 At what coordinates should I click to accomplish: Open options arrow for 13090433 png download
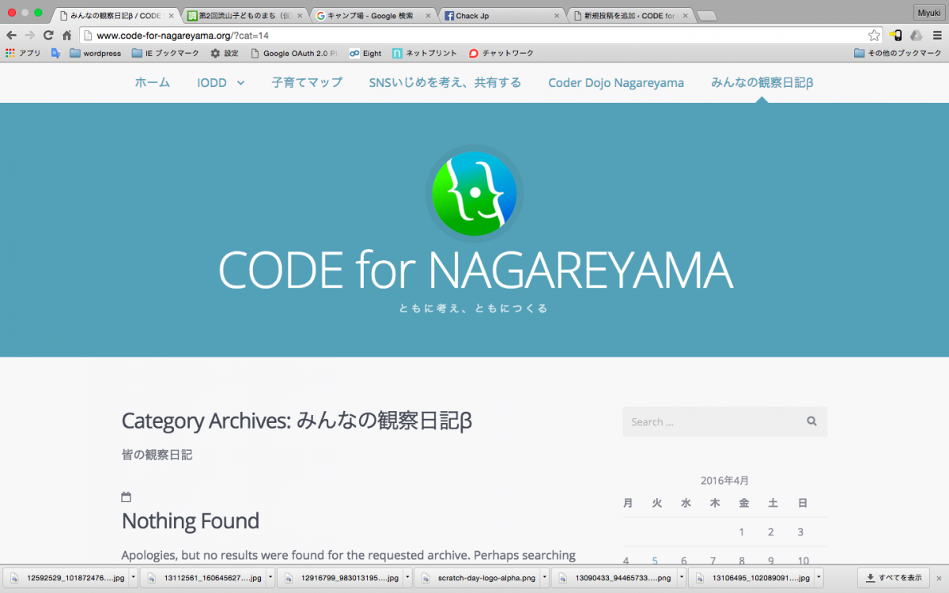click(681, 577)
